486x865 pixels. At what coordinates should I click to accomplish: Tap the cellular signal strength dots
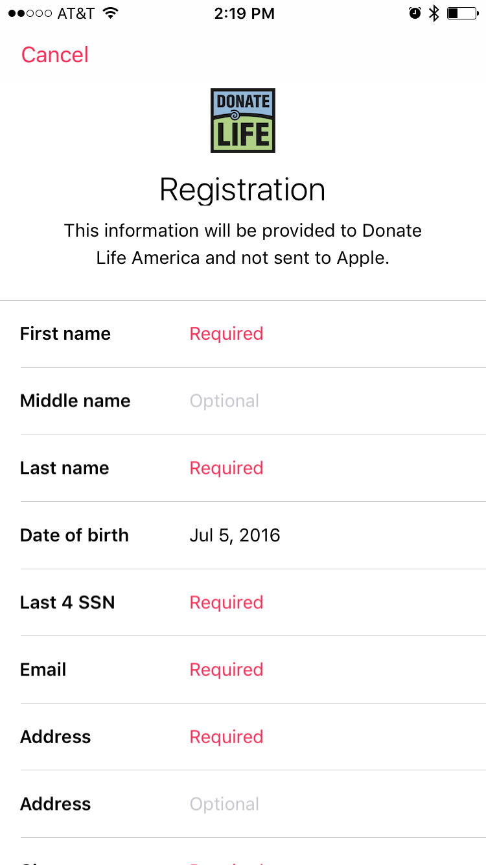tap(30, 14)
